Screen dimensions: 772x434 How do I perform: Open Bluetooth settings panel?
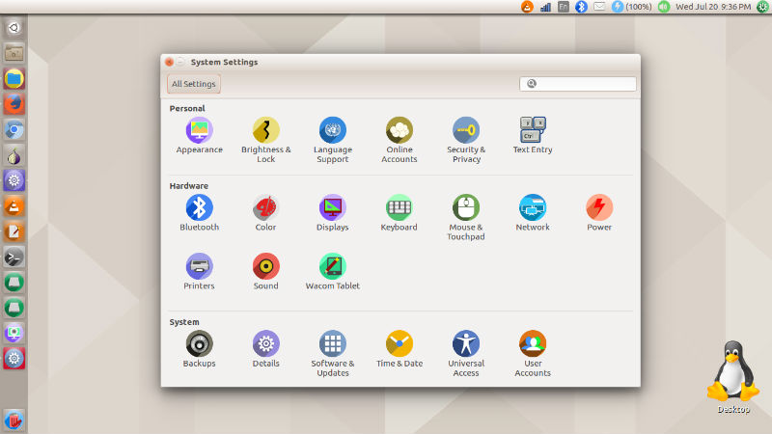click(200, 213)
